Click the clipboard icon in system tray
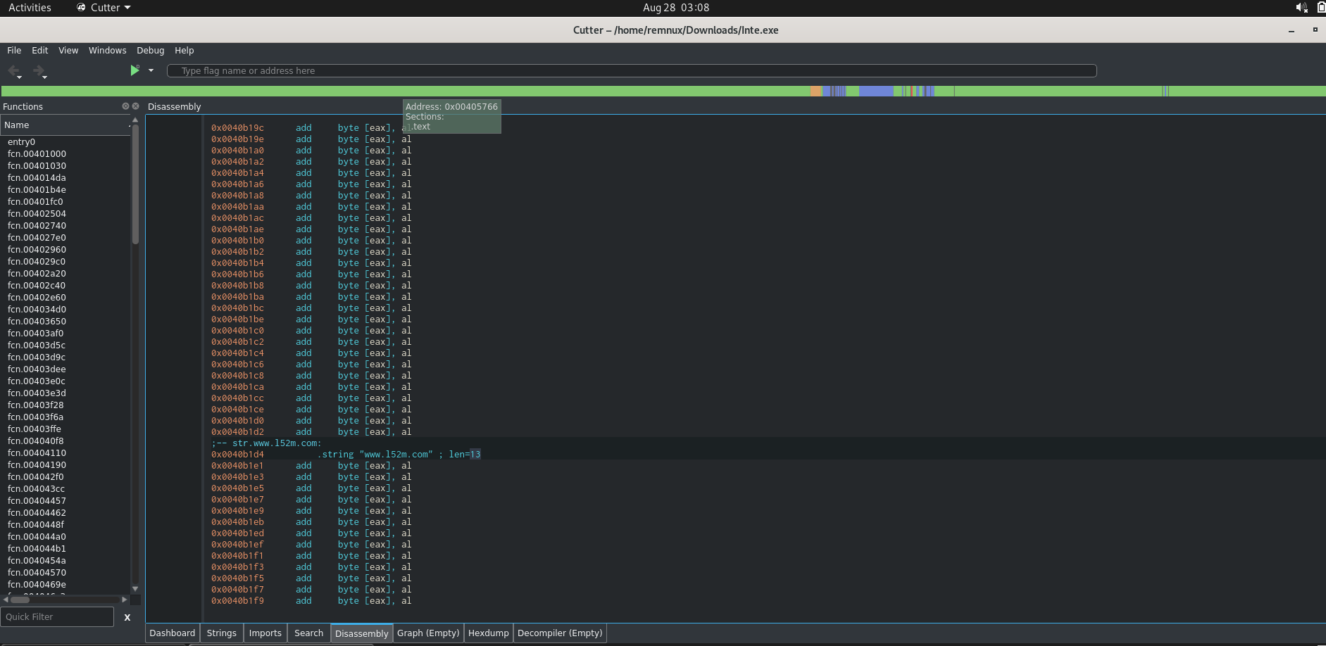This screenshot has height=646, width=1326. (x=1321, y=8)
